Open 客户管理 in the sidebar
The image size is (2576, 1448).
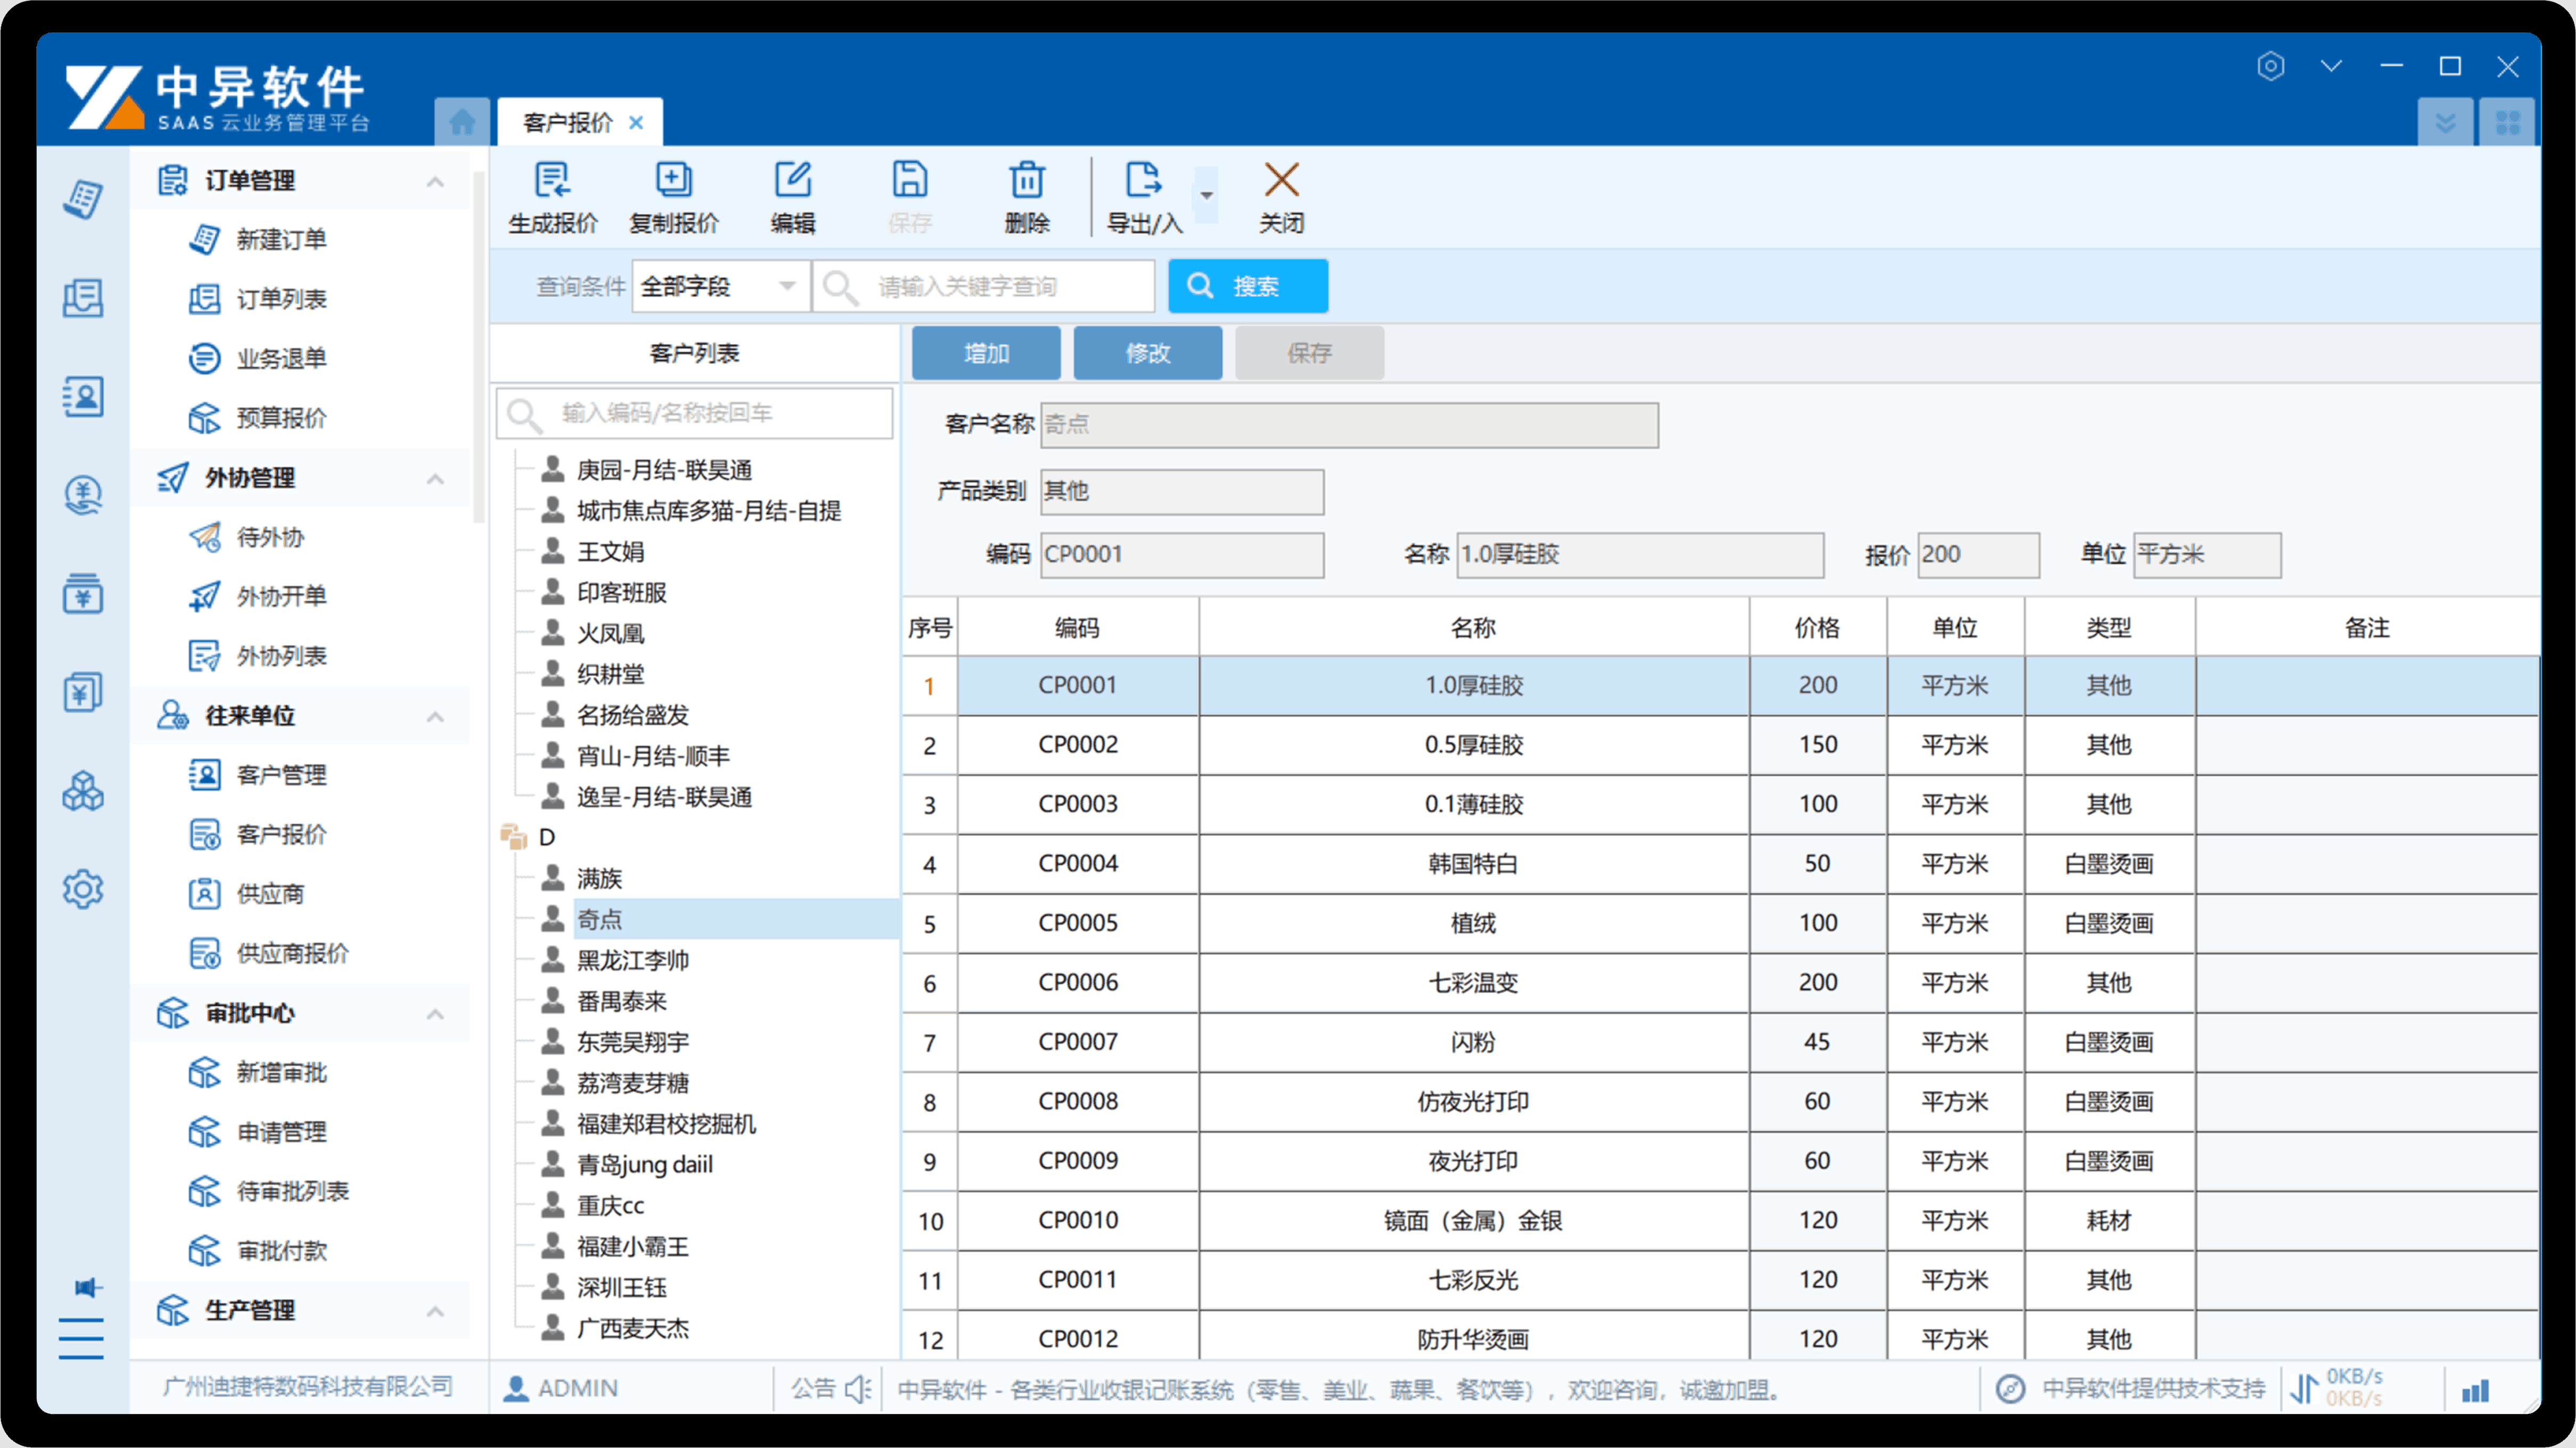click(x=281, y=775)
